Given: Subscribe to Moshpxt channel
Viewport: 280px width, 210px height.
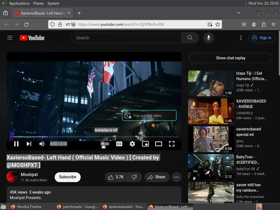Looking at the screenshot, I should click(68, 177).
